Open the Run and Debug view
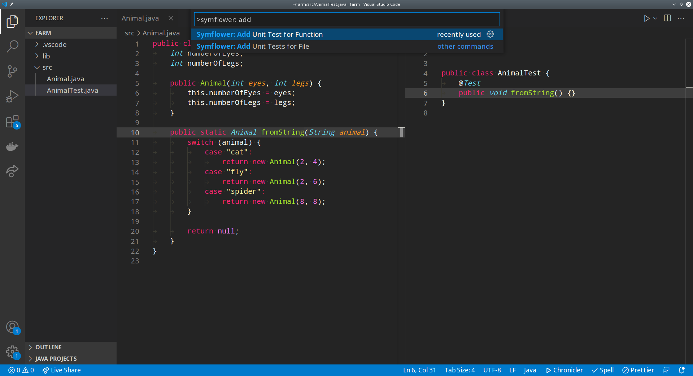The width and height of the screenshot is (693, 376). coord(12,96)
